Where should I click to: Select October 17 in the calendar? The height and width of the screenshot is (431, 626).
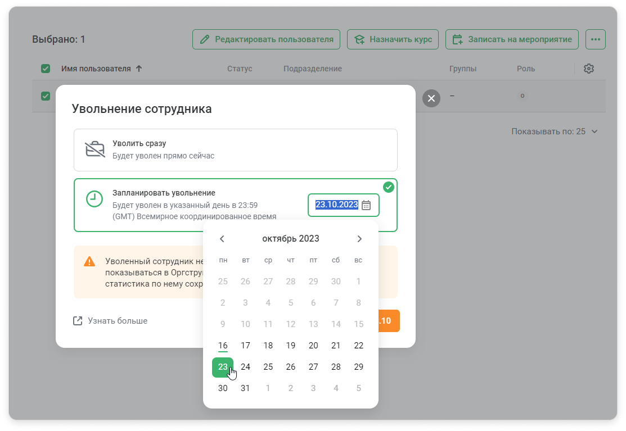pos(246,346)
